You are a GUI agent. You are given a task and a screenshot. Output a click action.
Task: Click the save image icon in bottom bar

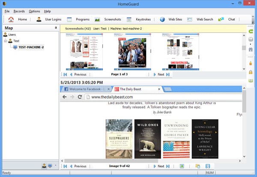click(x=208, y=166)
